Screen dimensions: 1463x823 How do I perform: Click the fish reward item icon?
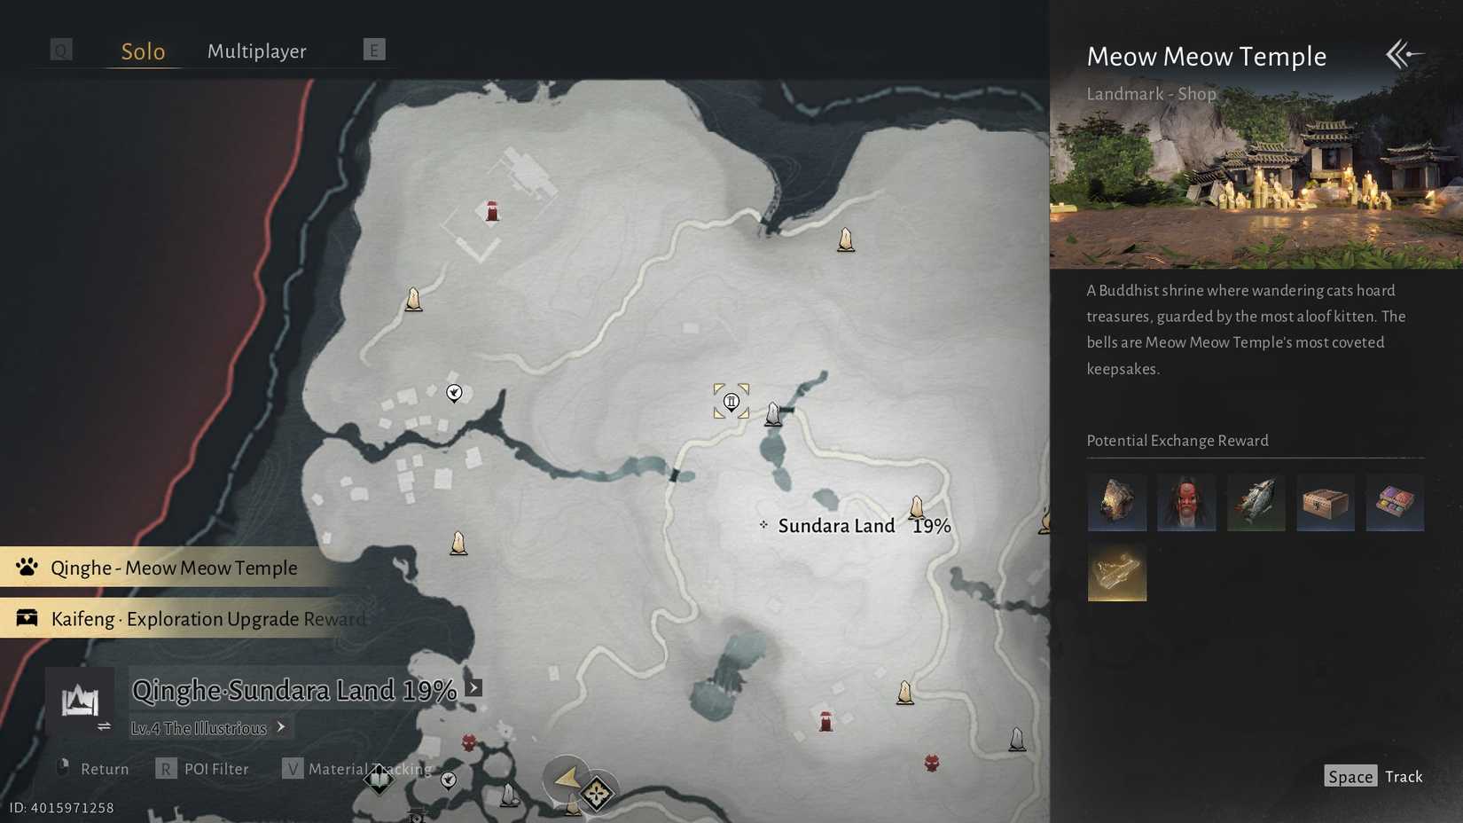[x=1256, y=503]
